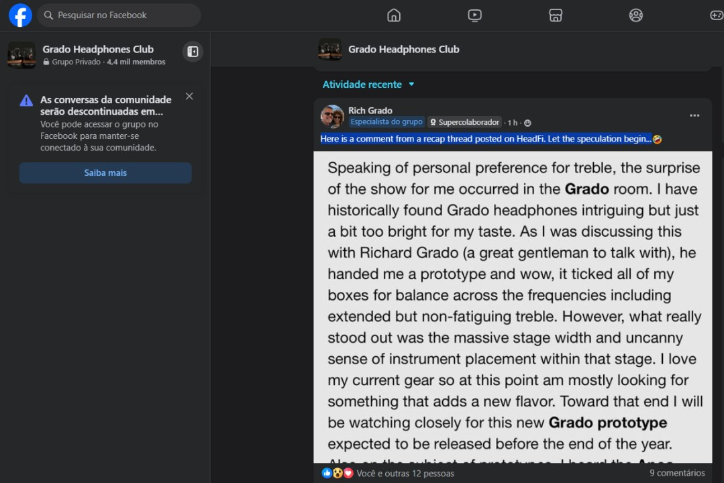
Task: Open the Home feed icon
Action: coord(394,15)
